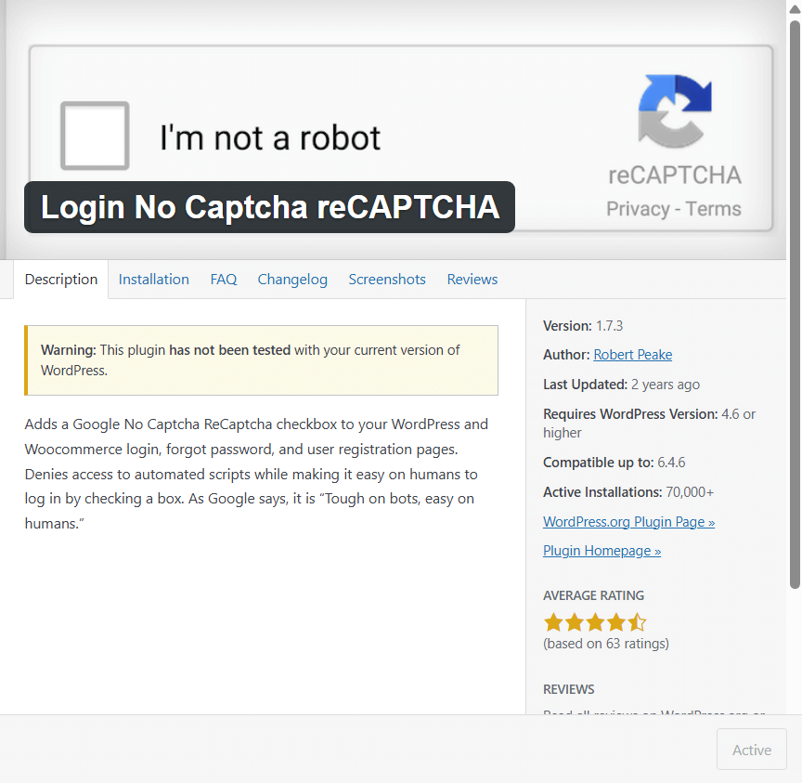This screenshot has width=802, height=783.
Task: Click the vertical scrollbar thumb
Action: (795, 305)
